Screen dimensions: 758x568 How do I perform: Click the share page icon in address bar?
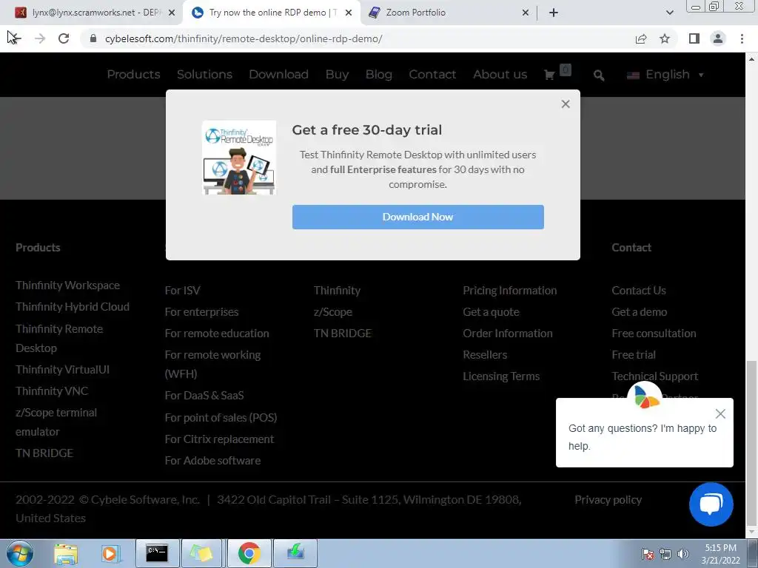641,38
